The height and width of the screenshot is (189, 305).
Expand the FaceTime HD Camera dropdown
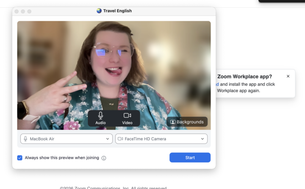161,139
